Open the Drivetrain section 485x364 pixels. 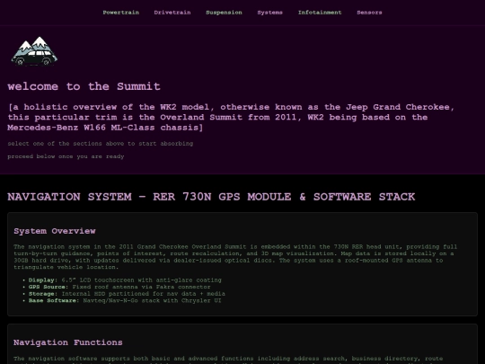pyautogui.click(x=172, y=13)
